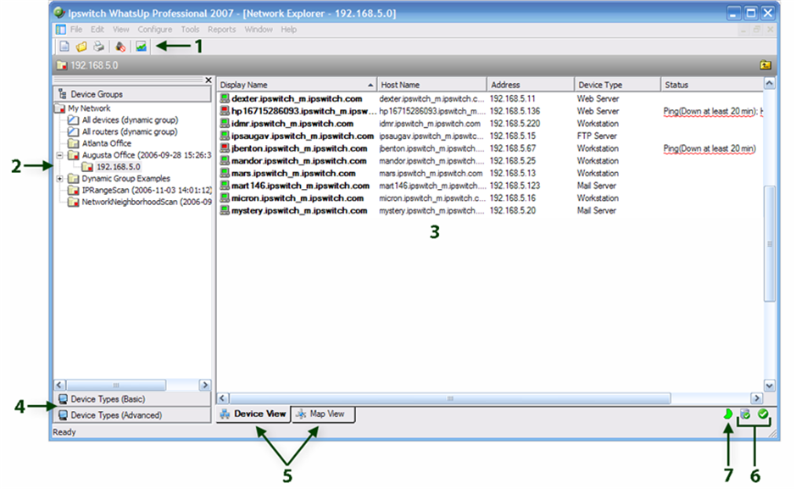The image size is (796, 489).
Task: Click the device list up scroll arrow
Action: pos(770,83)
